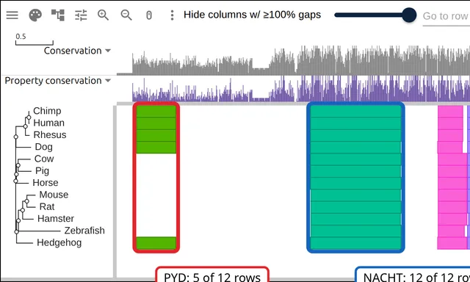Screen dimensions: 470x282
Task: Open the settings sliders icon
Action: point(81,15)
